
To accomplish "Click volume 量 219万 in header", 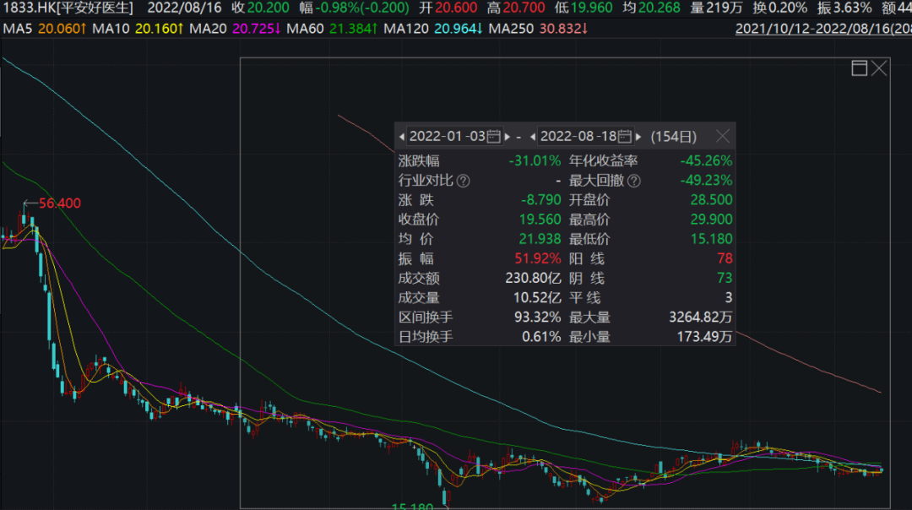I will (717, 8).
